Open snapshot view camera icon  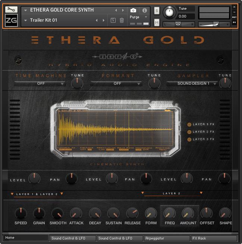pyautogui.click(x=133, y=10)
